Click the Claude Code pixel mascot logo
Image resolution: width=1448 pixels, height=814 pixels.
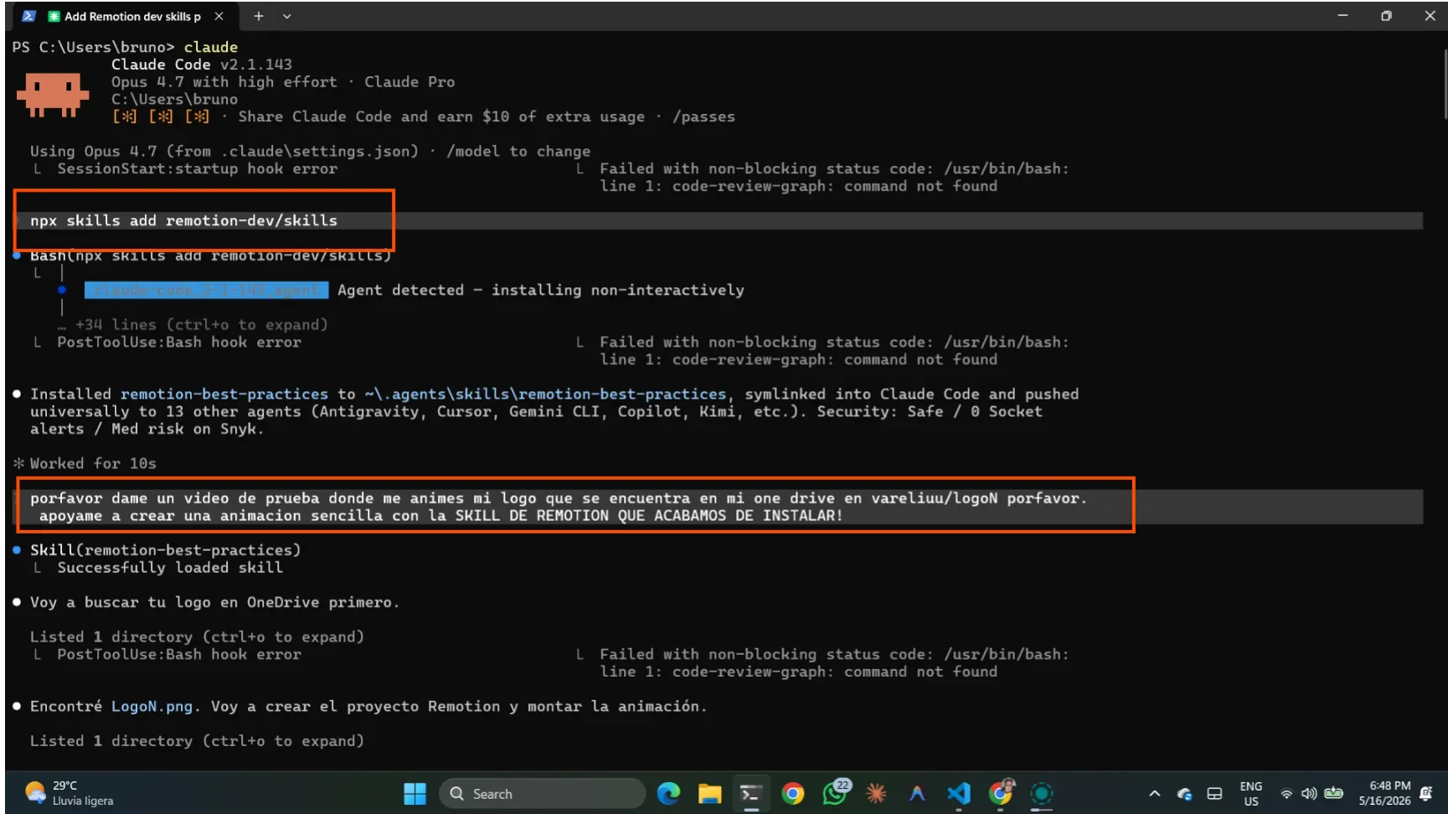tap(53, 94)
